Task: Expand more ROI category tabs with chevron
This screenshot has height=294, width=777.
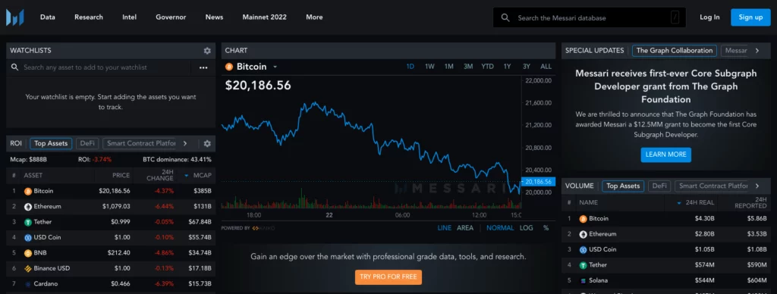Action: point(185,143)
